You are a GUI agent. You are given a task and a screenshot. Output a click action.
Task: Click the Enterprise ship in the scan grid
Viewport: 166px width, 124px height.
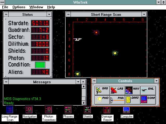click(x=77, y=40)
